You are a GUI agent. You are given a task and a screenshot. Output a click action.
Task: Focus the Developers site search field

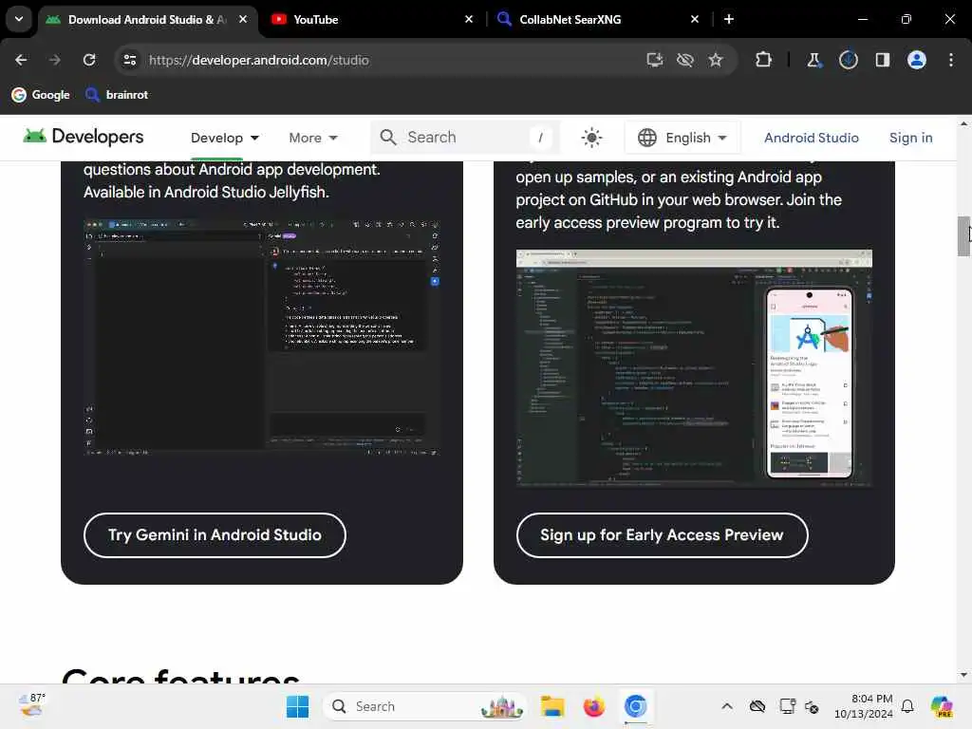(465, 138)
